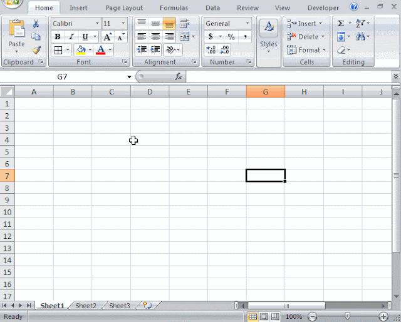Open the font size 11 dropdown

pos(123,24)
